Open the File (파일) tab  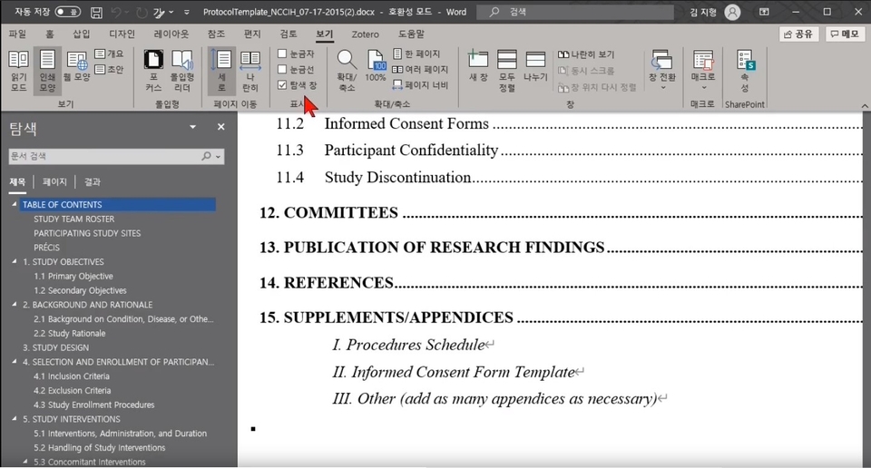[x=18, y=34]
